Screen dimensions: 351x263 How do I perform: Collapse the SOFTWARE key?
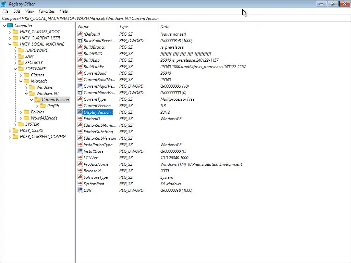15,69
